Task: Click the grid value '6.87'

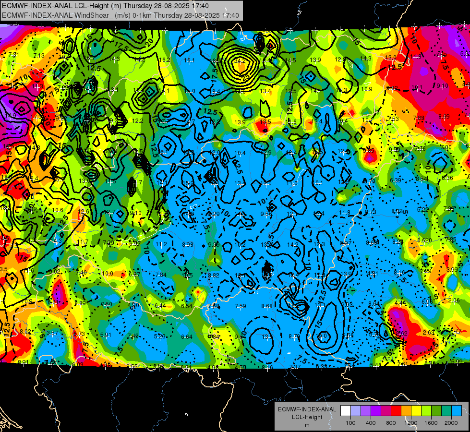Action: (134, 274)
